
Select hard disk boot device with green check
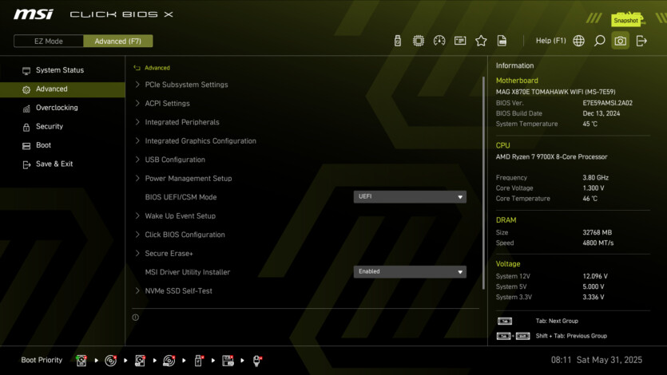tap(81, 361)
